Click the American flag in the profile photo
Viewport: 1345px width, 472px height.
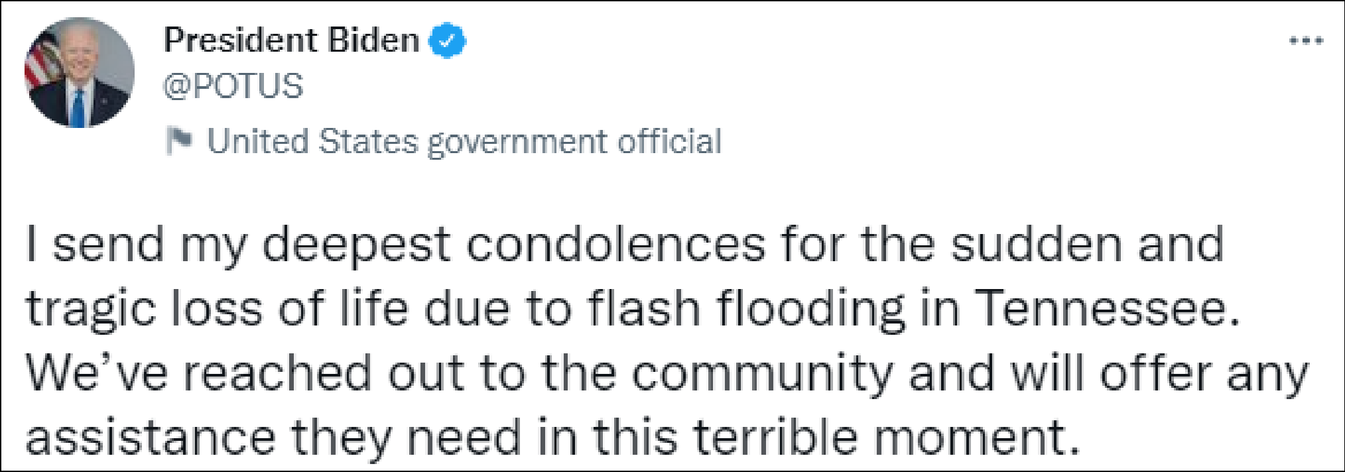[x=40, y=63]
